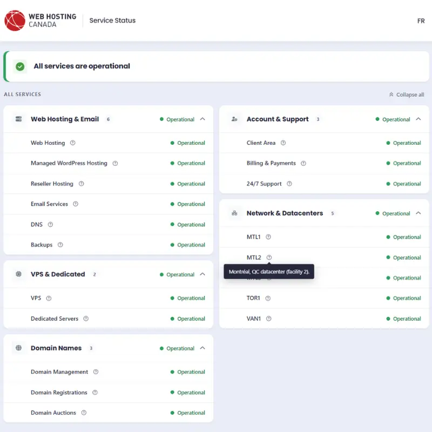
Task: Click Operational status in the VAN1 row
Action: (403, 319)
